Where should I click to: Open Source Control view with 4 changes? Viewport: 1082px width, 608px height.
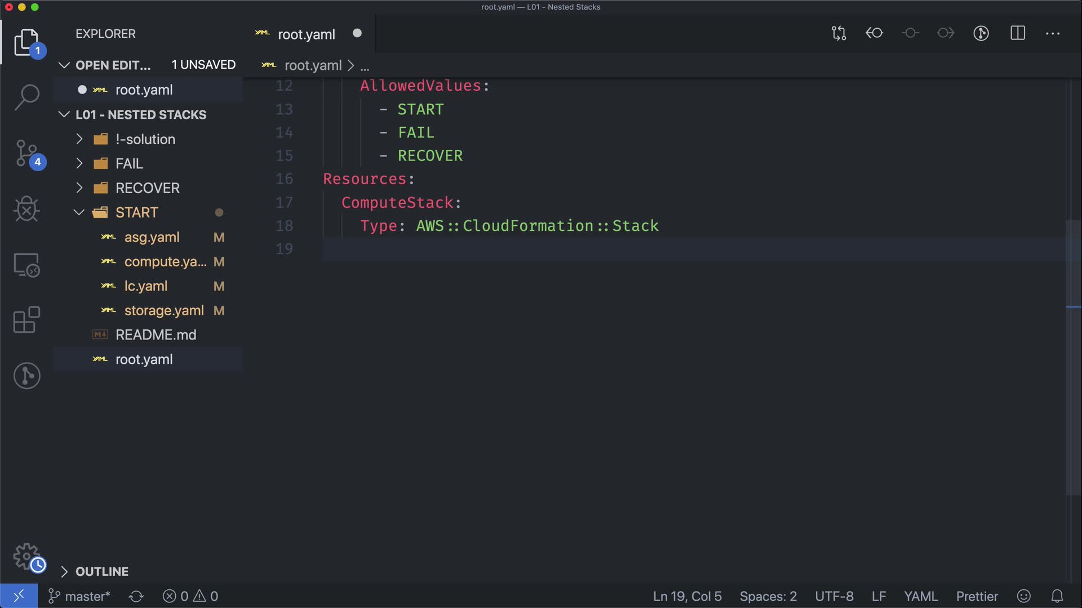point(26,153)
